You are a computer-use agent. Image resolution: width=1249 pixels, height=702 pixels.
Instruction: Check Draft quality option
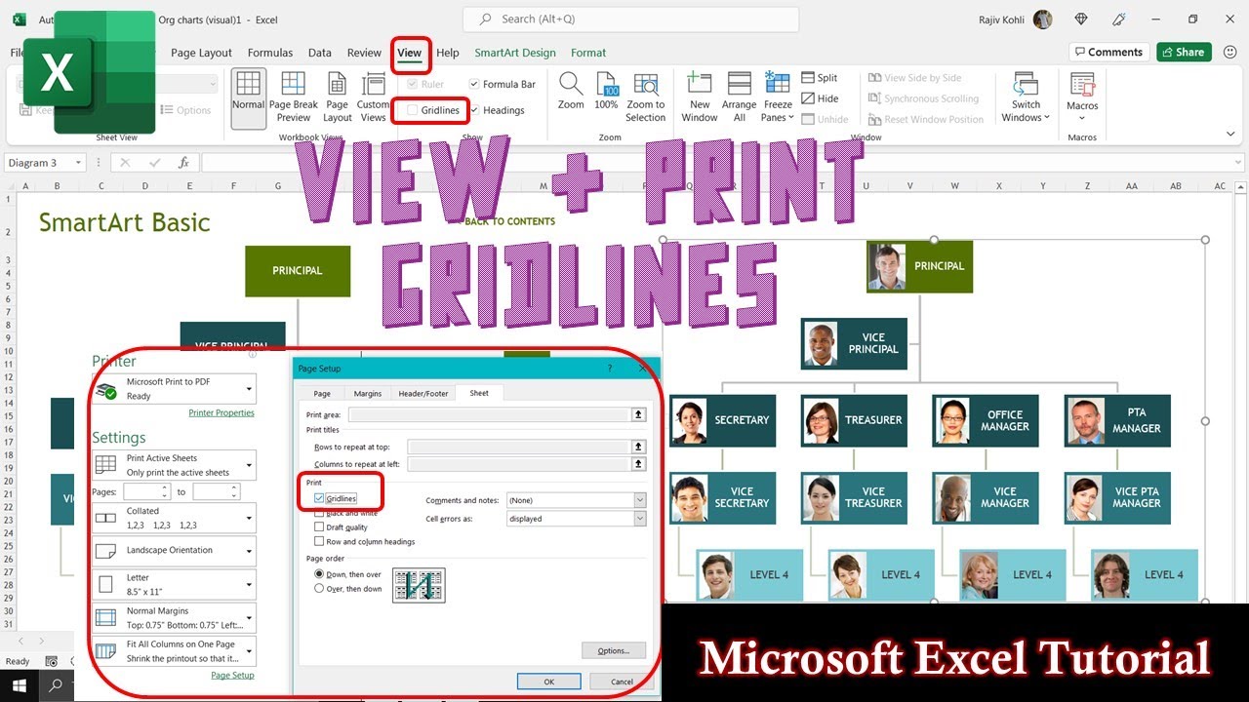coord(319,527)
